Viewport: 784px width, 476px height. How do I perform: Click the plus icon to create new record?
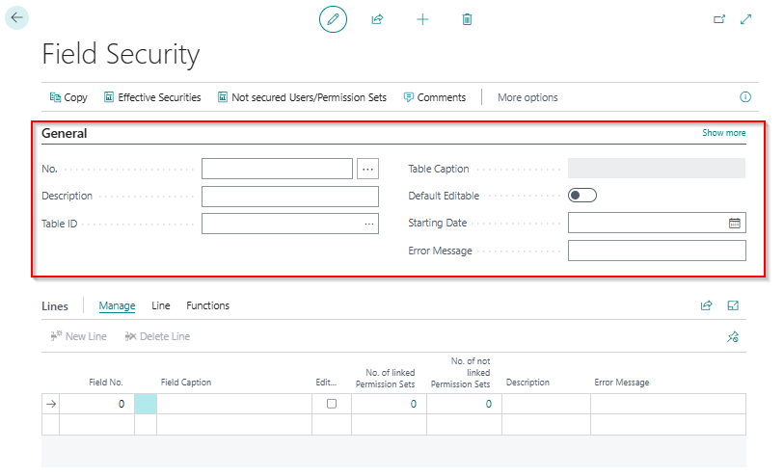[422, 19]
